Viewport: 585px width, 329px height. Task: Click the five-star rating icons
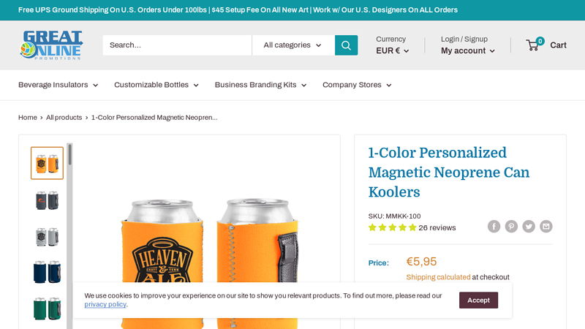392,227
